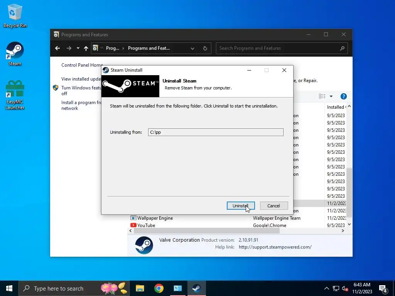Open Control Panel taskbar icon
The width and height of the screenshot is (395, 296).
click(x=177, y=288)
